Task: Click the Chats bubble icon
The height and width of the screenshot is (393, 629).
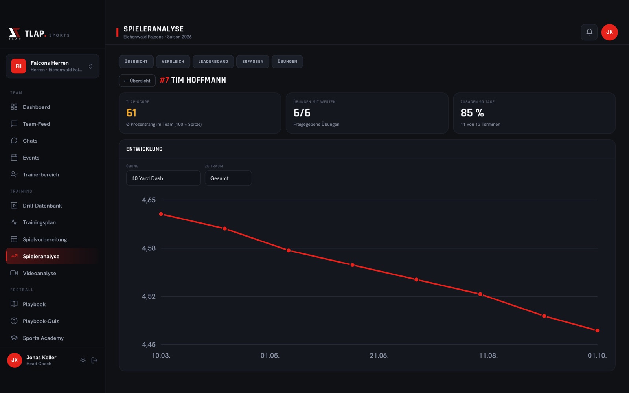Action: [x=14, y=141]
